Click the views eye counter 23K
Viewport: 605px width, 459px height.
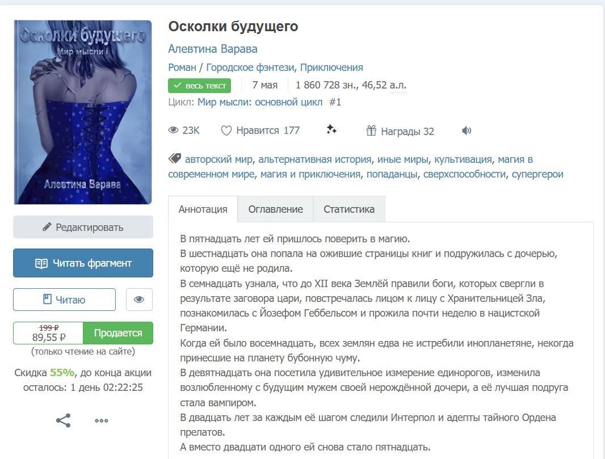[x=184, y=130]
